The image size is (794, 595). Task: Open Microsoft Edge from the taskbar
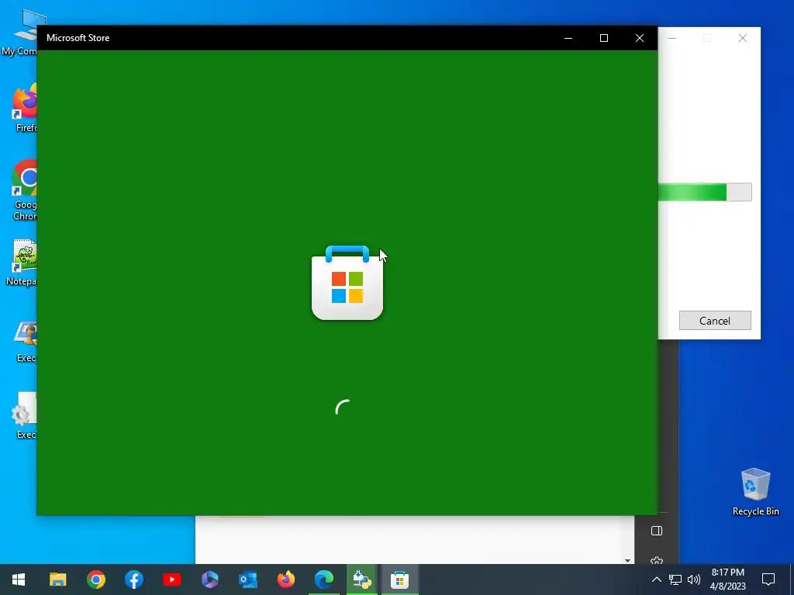[x=323, y=580]
